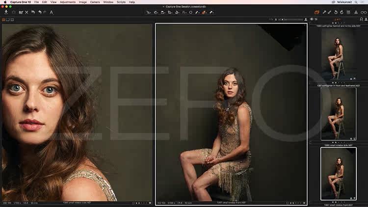This screenshot has height=207, width=368.
Task: Open the Camera menu
Action: click(x=95, y=2)
